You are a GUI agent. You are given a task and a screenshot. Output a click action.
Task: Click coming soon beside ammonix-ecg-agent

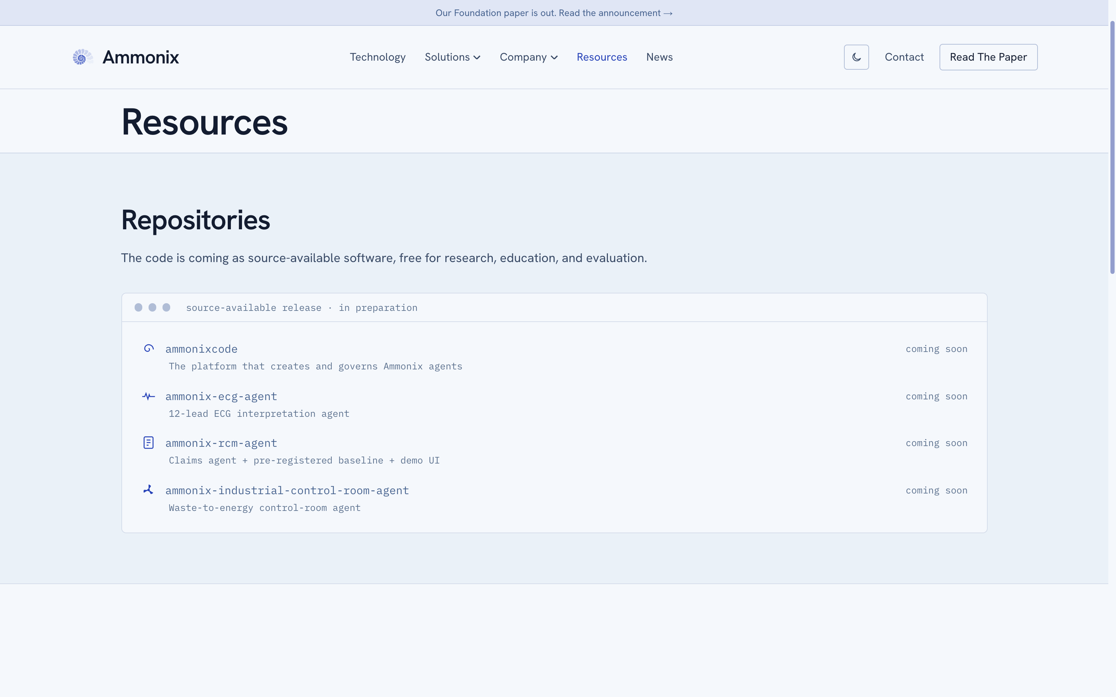[936, 397]
